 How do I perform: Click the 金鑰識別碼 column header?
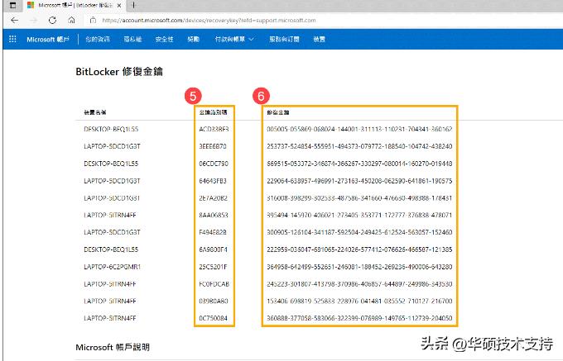(213, 112)
